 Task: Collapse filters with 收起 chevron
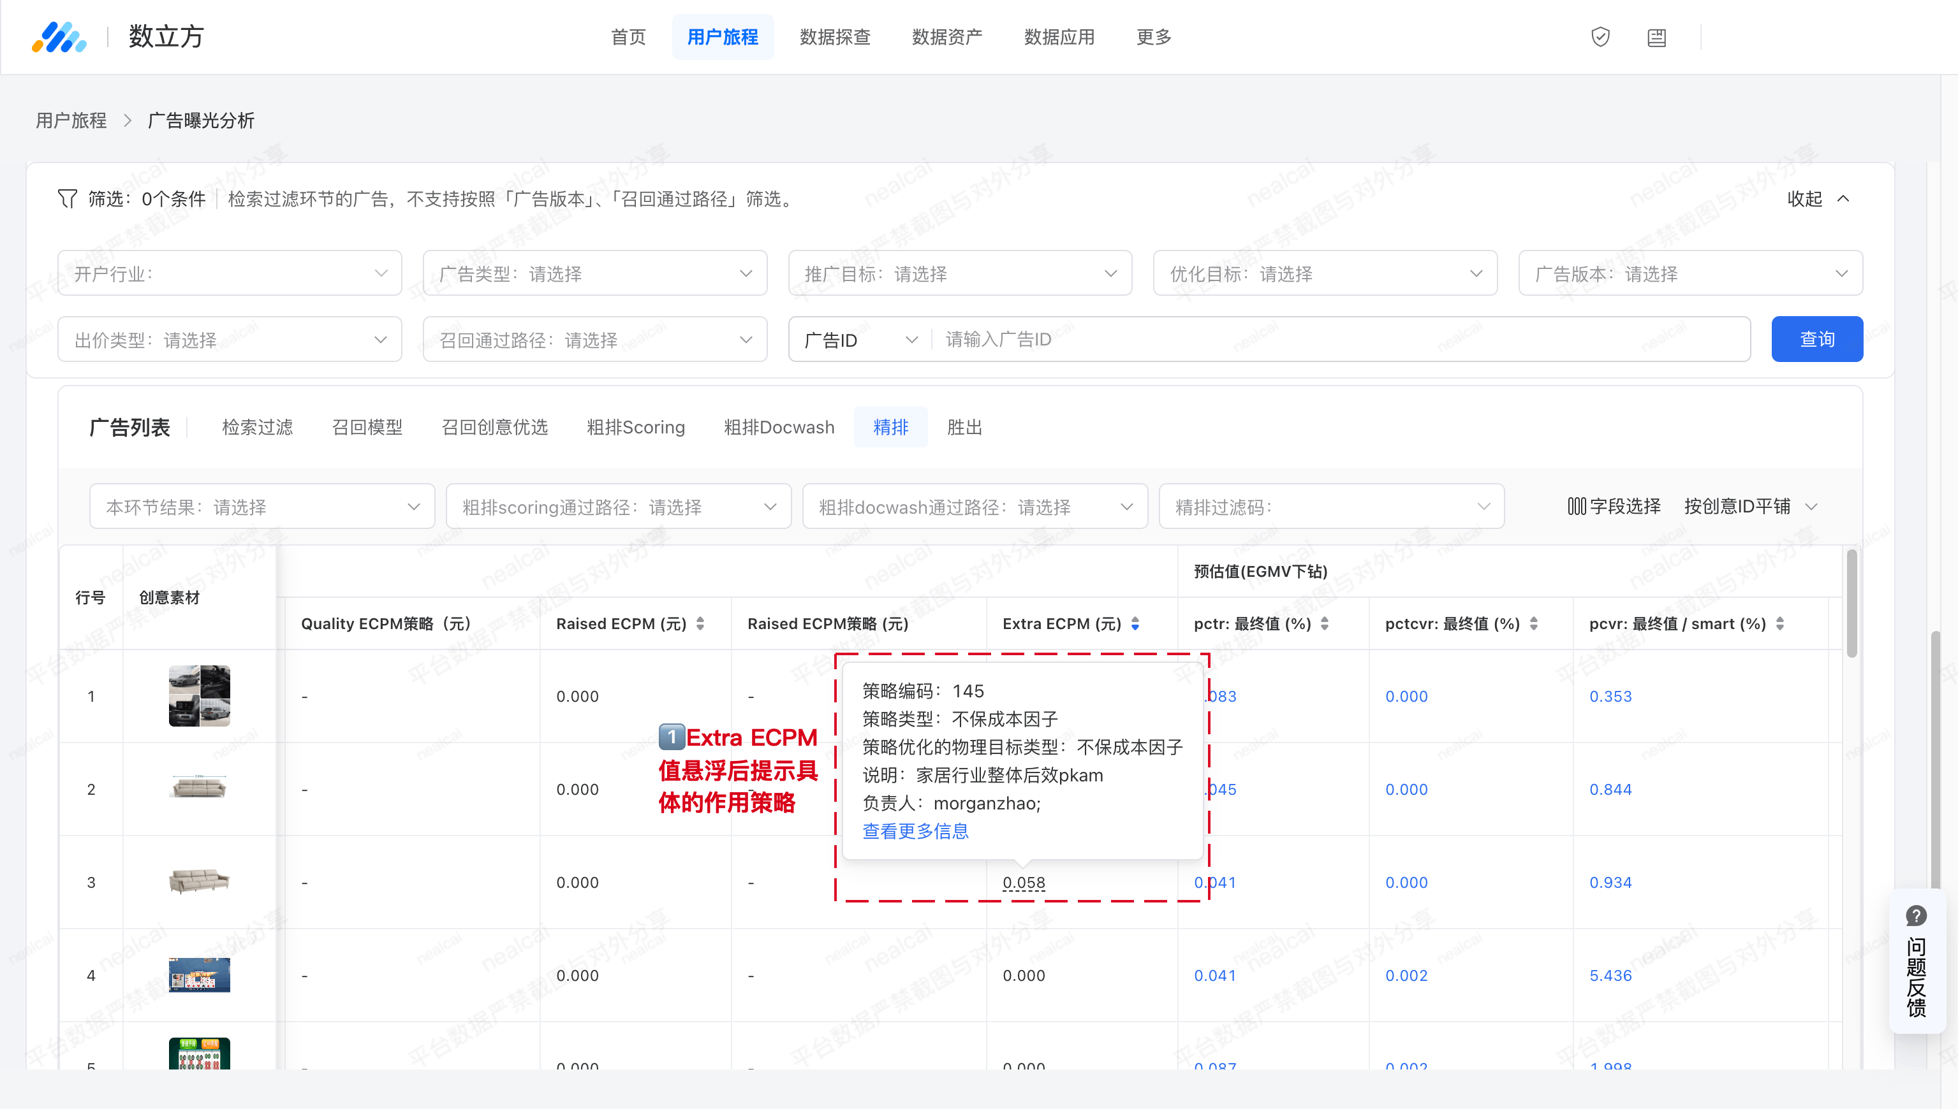click(x=1843, y=199)
